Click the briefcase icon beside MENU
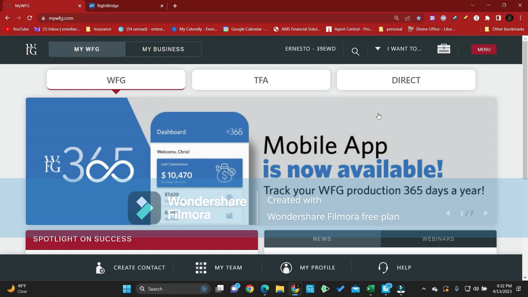 click(x=444, y=49)
